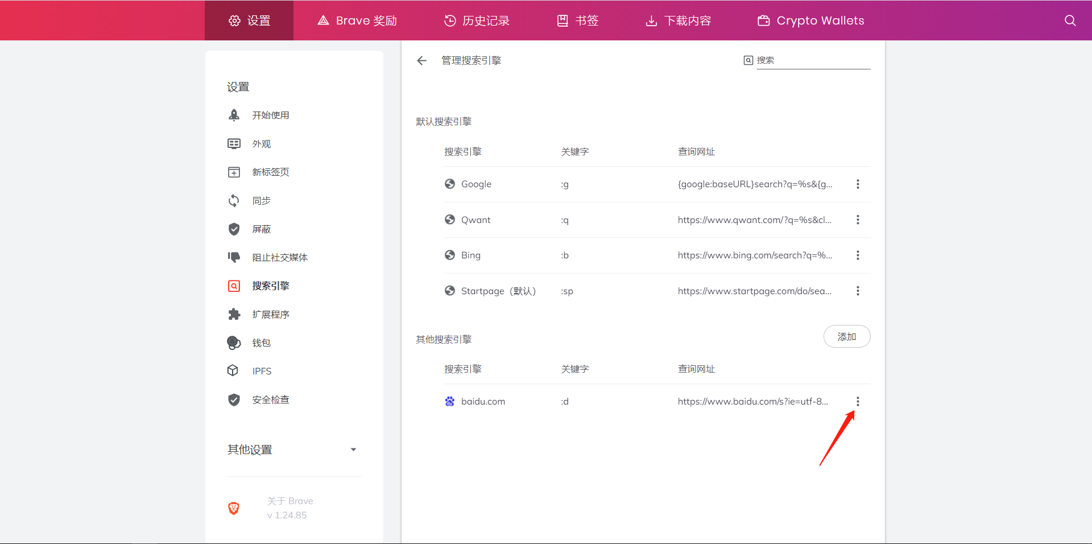This screenshot has height=544, width=1092.
Task: Switch to 历史记录 tab
Action: 477,20
